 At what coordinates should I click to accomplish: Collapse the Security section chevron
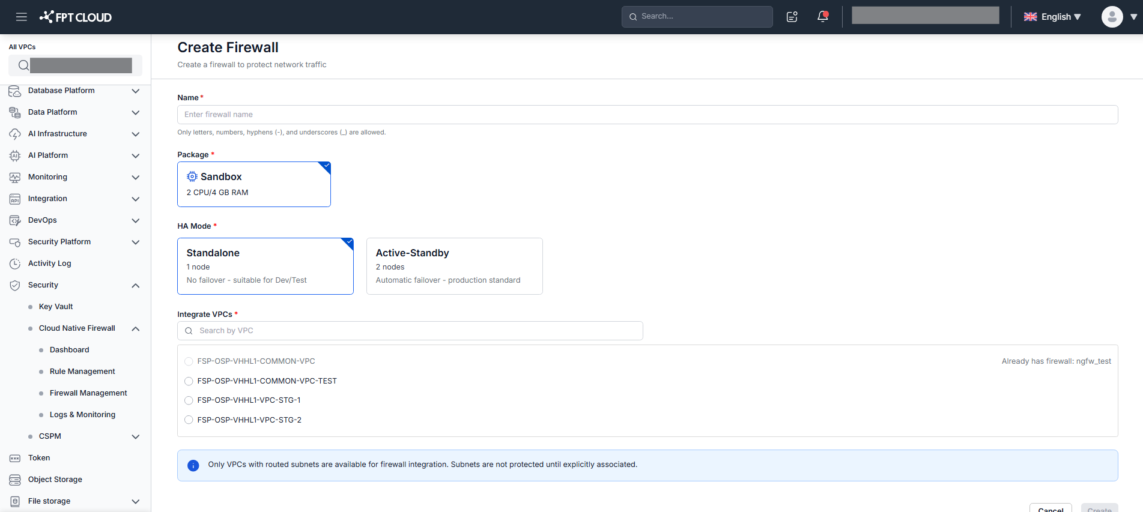pyautogui.click(x=136, y=286)
